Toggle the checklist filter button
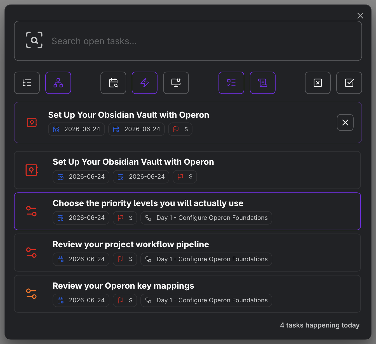The width and height of the screenshot is (376, 344). (x=231, y=83)
